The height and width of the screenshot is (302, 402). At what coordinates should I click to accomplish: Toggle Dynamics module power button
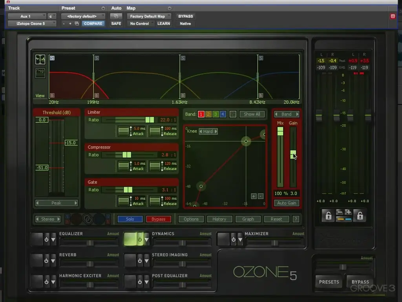pyautogui.click(x=140, y=239)
